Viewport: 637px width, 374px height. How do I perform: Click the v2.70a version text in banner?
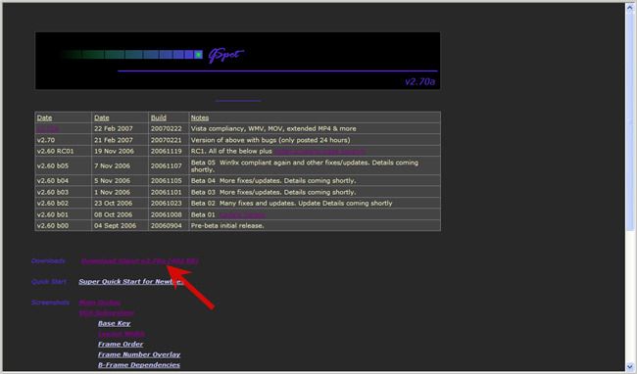pyautogui.click(x=420, y=81)
